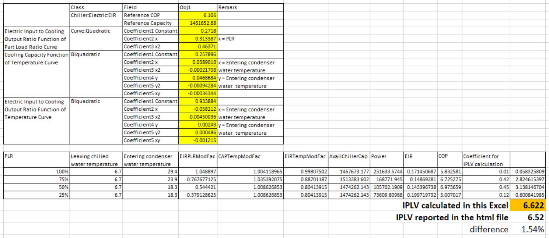
Task: Select the cell with 1513383.602
Action: [x=349, y=179]
